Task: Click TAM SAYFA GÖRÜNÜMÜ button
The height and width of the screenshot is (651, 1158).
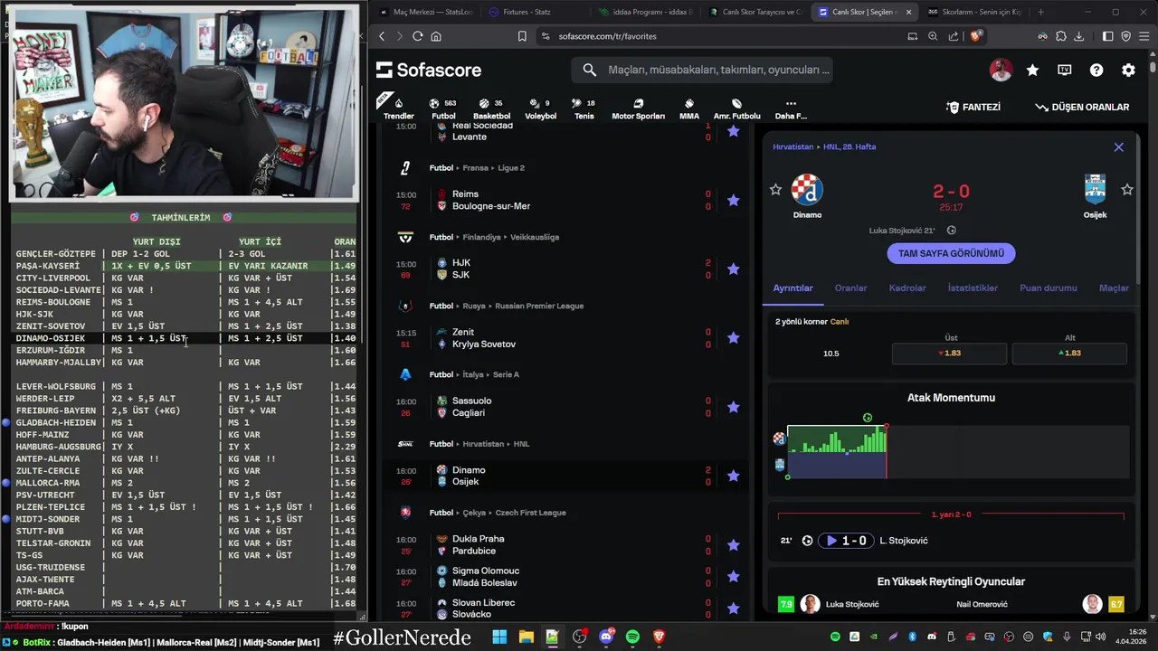Action: [x=951, y=253]
